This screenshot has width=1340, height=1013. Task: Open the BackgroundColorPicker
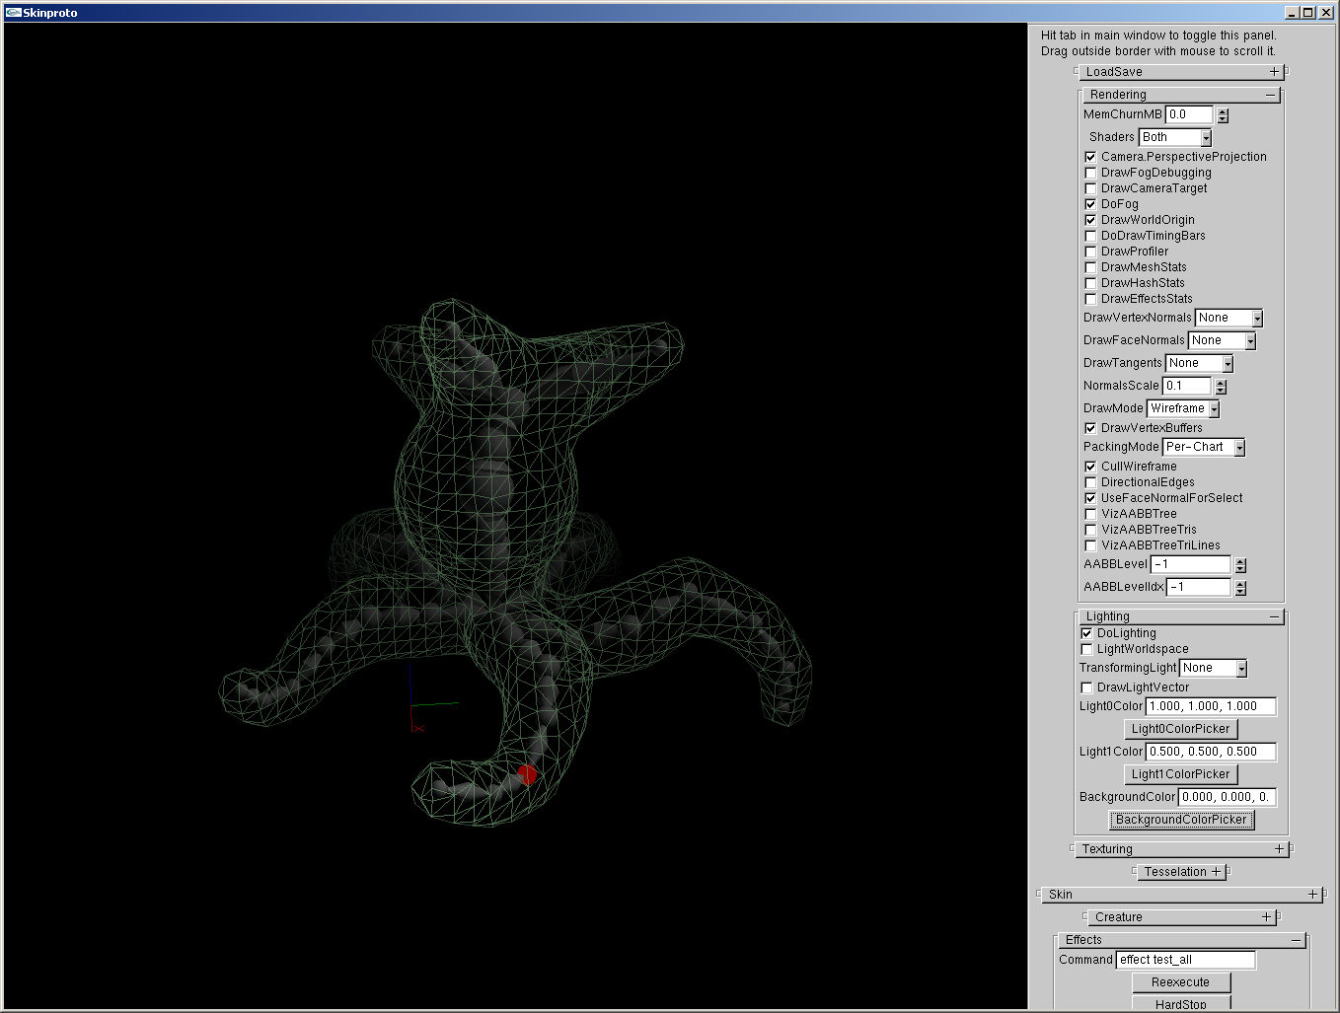[1180, 820]
